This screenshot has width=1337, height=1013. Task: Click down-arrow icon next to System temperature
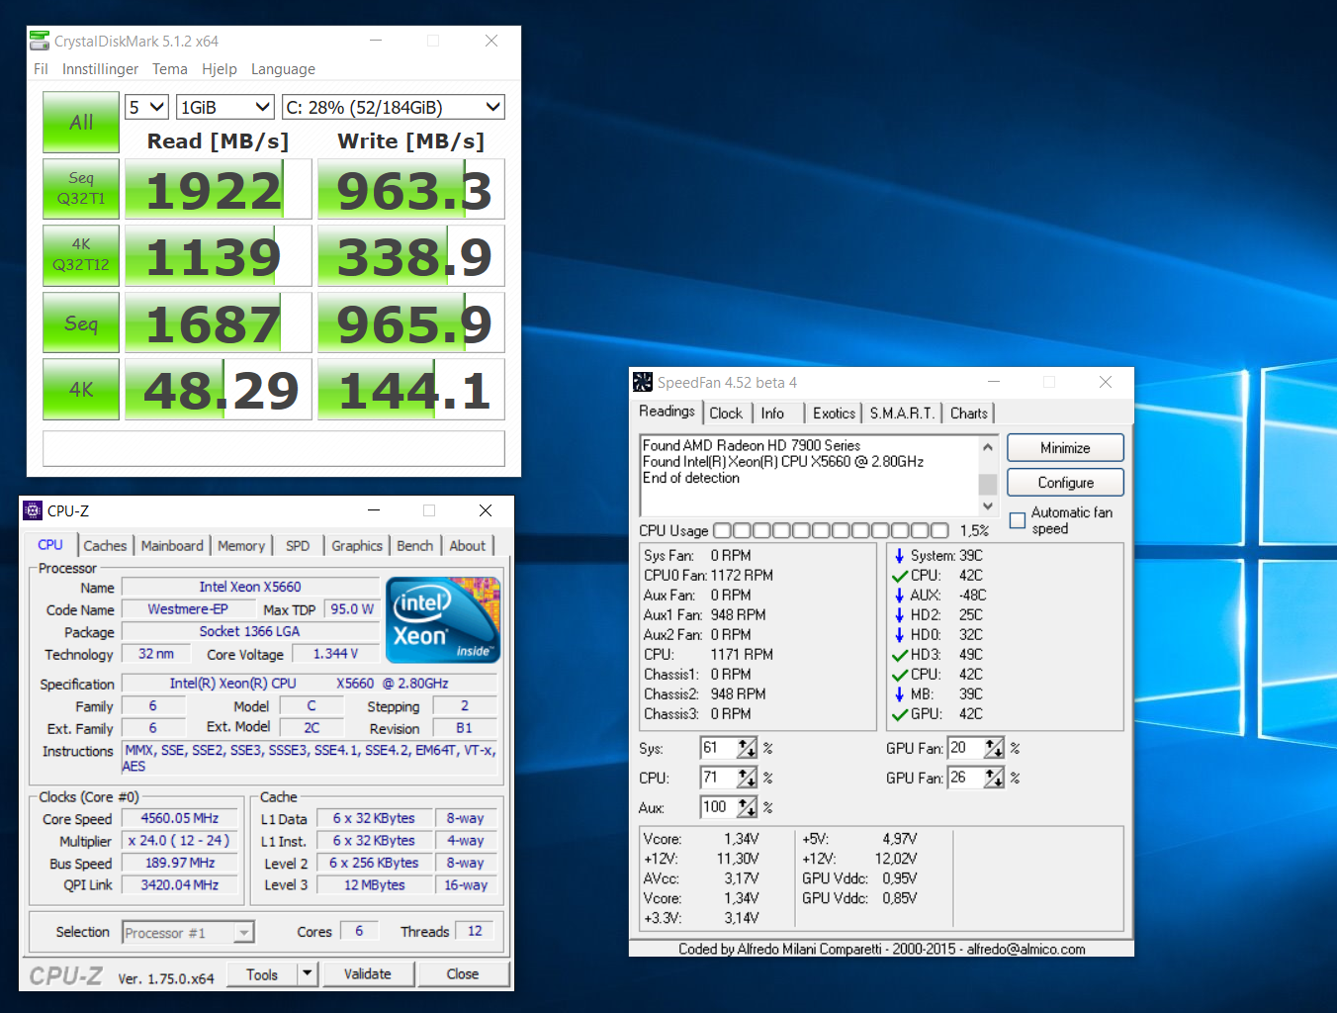coord(899,556)
